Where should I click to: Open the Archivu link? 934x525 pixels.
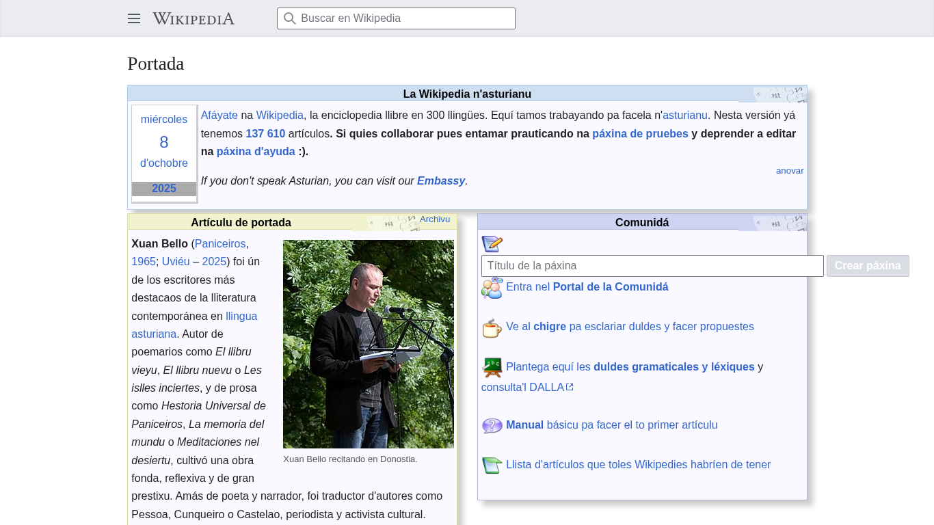point(435,219)
